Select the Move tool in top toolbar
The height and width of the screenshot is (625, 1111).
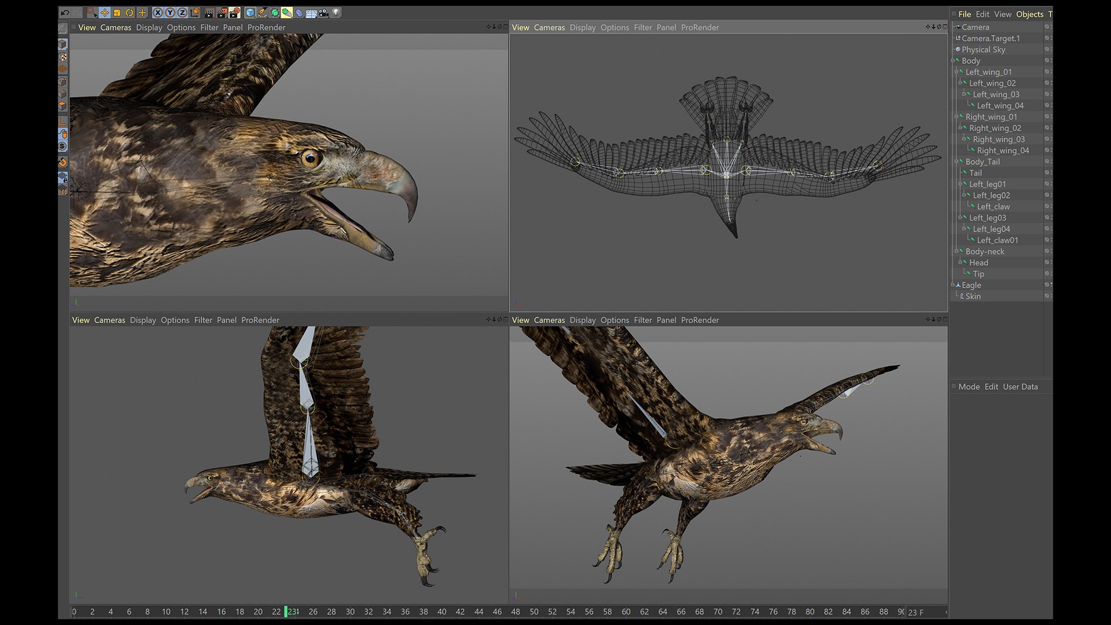pos(105,12)
